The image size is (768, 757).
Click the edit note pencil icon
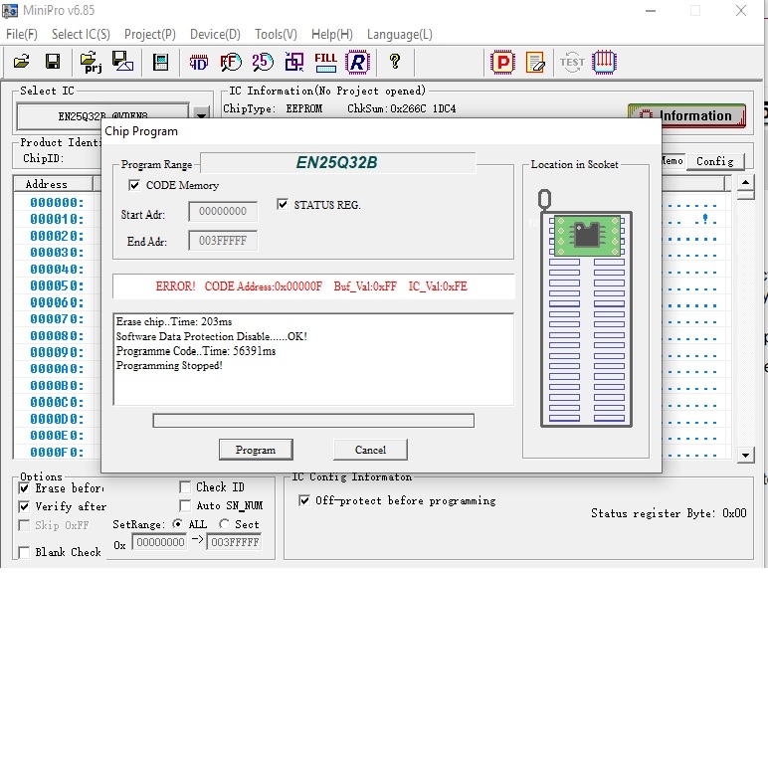click(535, 63)
